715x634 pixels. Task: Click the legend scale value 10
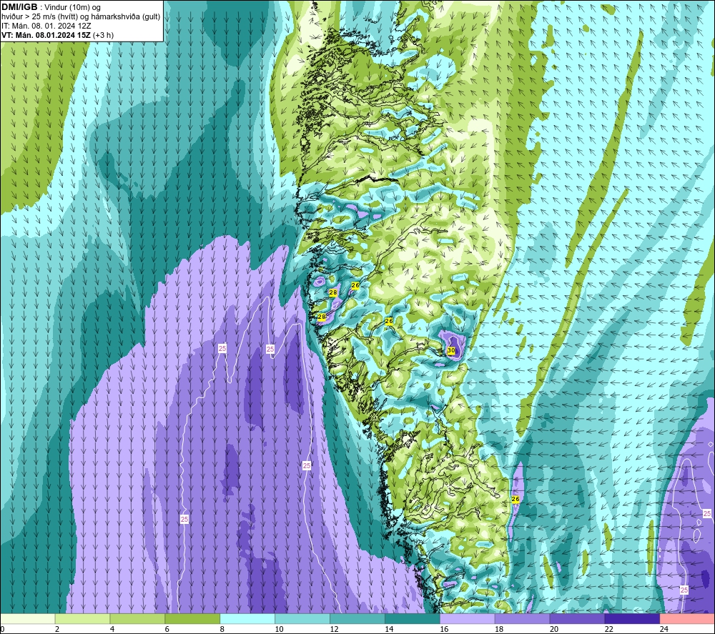click(279, 629)
